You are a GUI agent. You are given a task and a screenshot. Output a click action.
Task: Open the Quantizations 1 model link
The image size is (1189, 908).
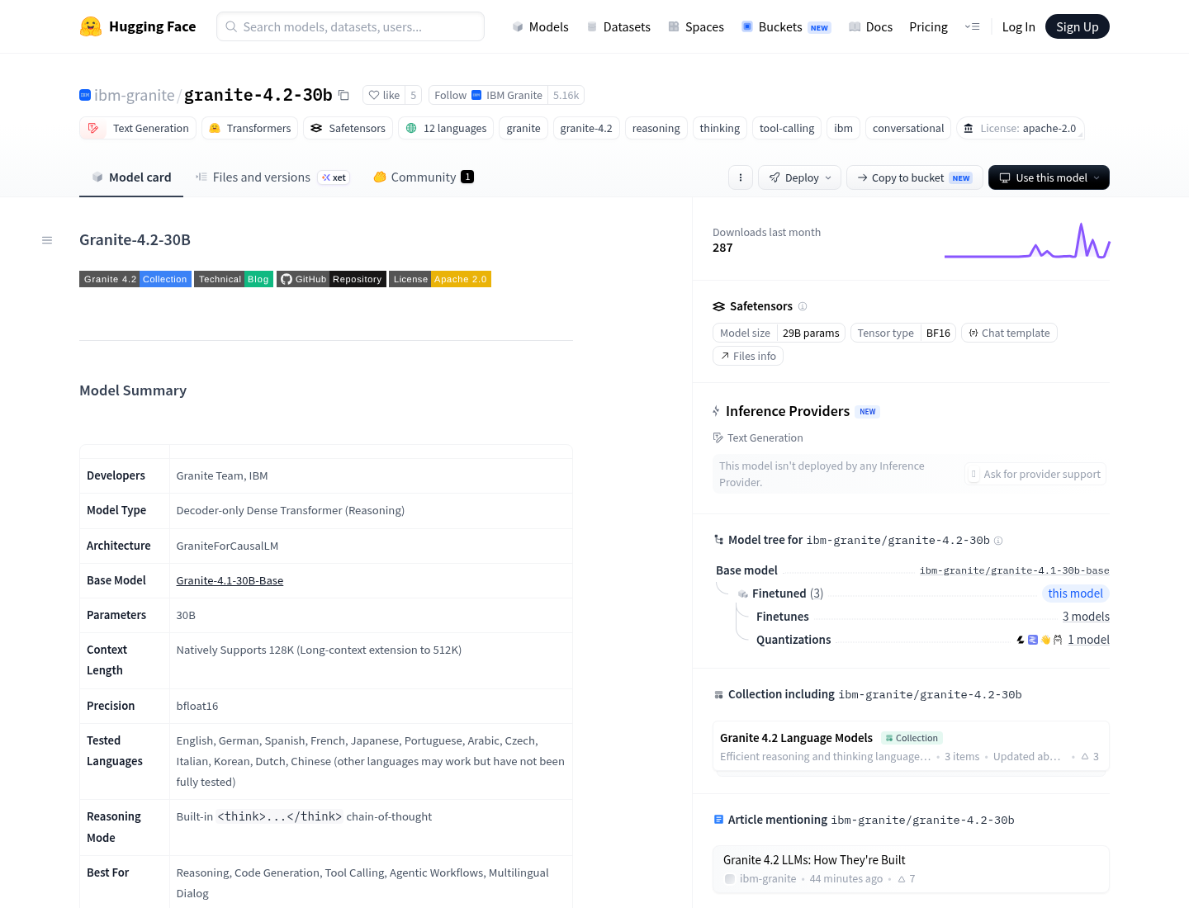tap(1088, 640)
